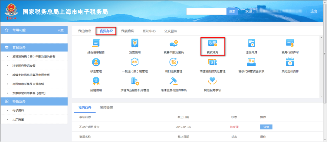Open the 互动中心 tab

(x=149, y=31)
